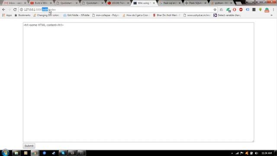Open File Explorer from the taskbar

[x=16, y=153]
